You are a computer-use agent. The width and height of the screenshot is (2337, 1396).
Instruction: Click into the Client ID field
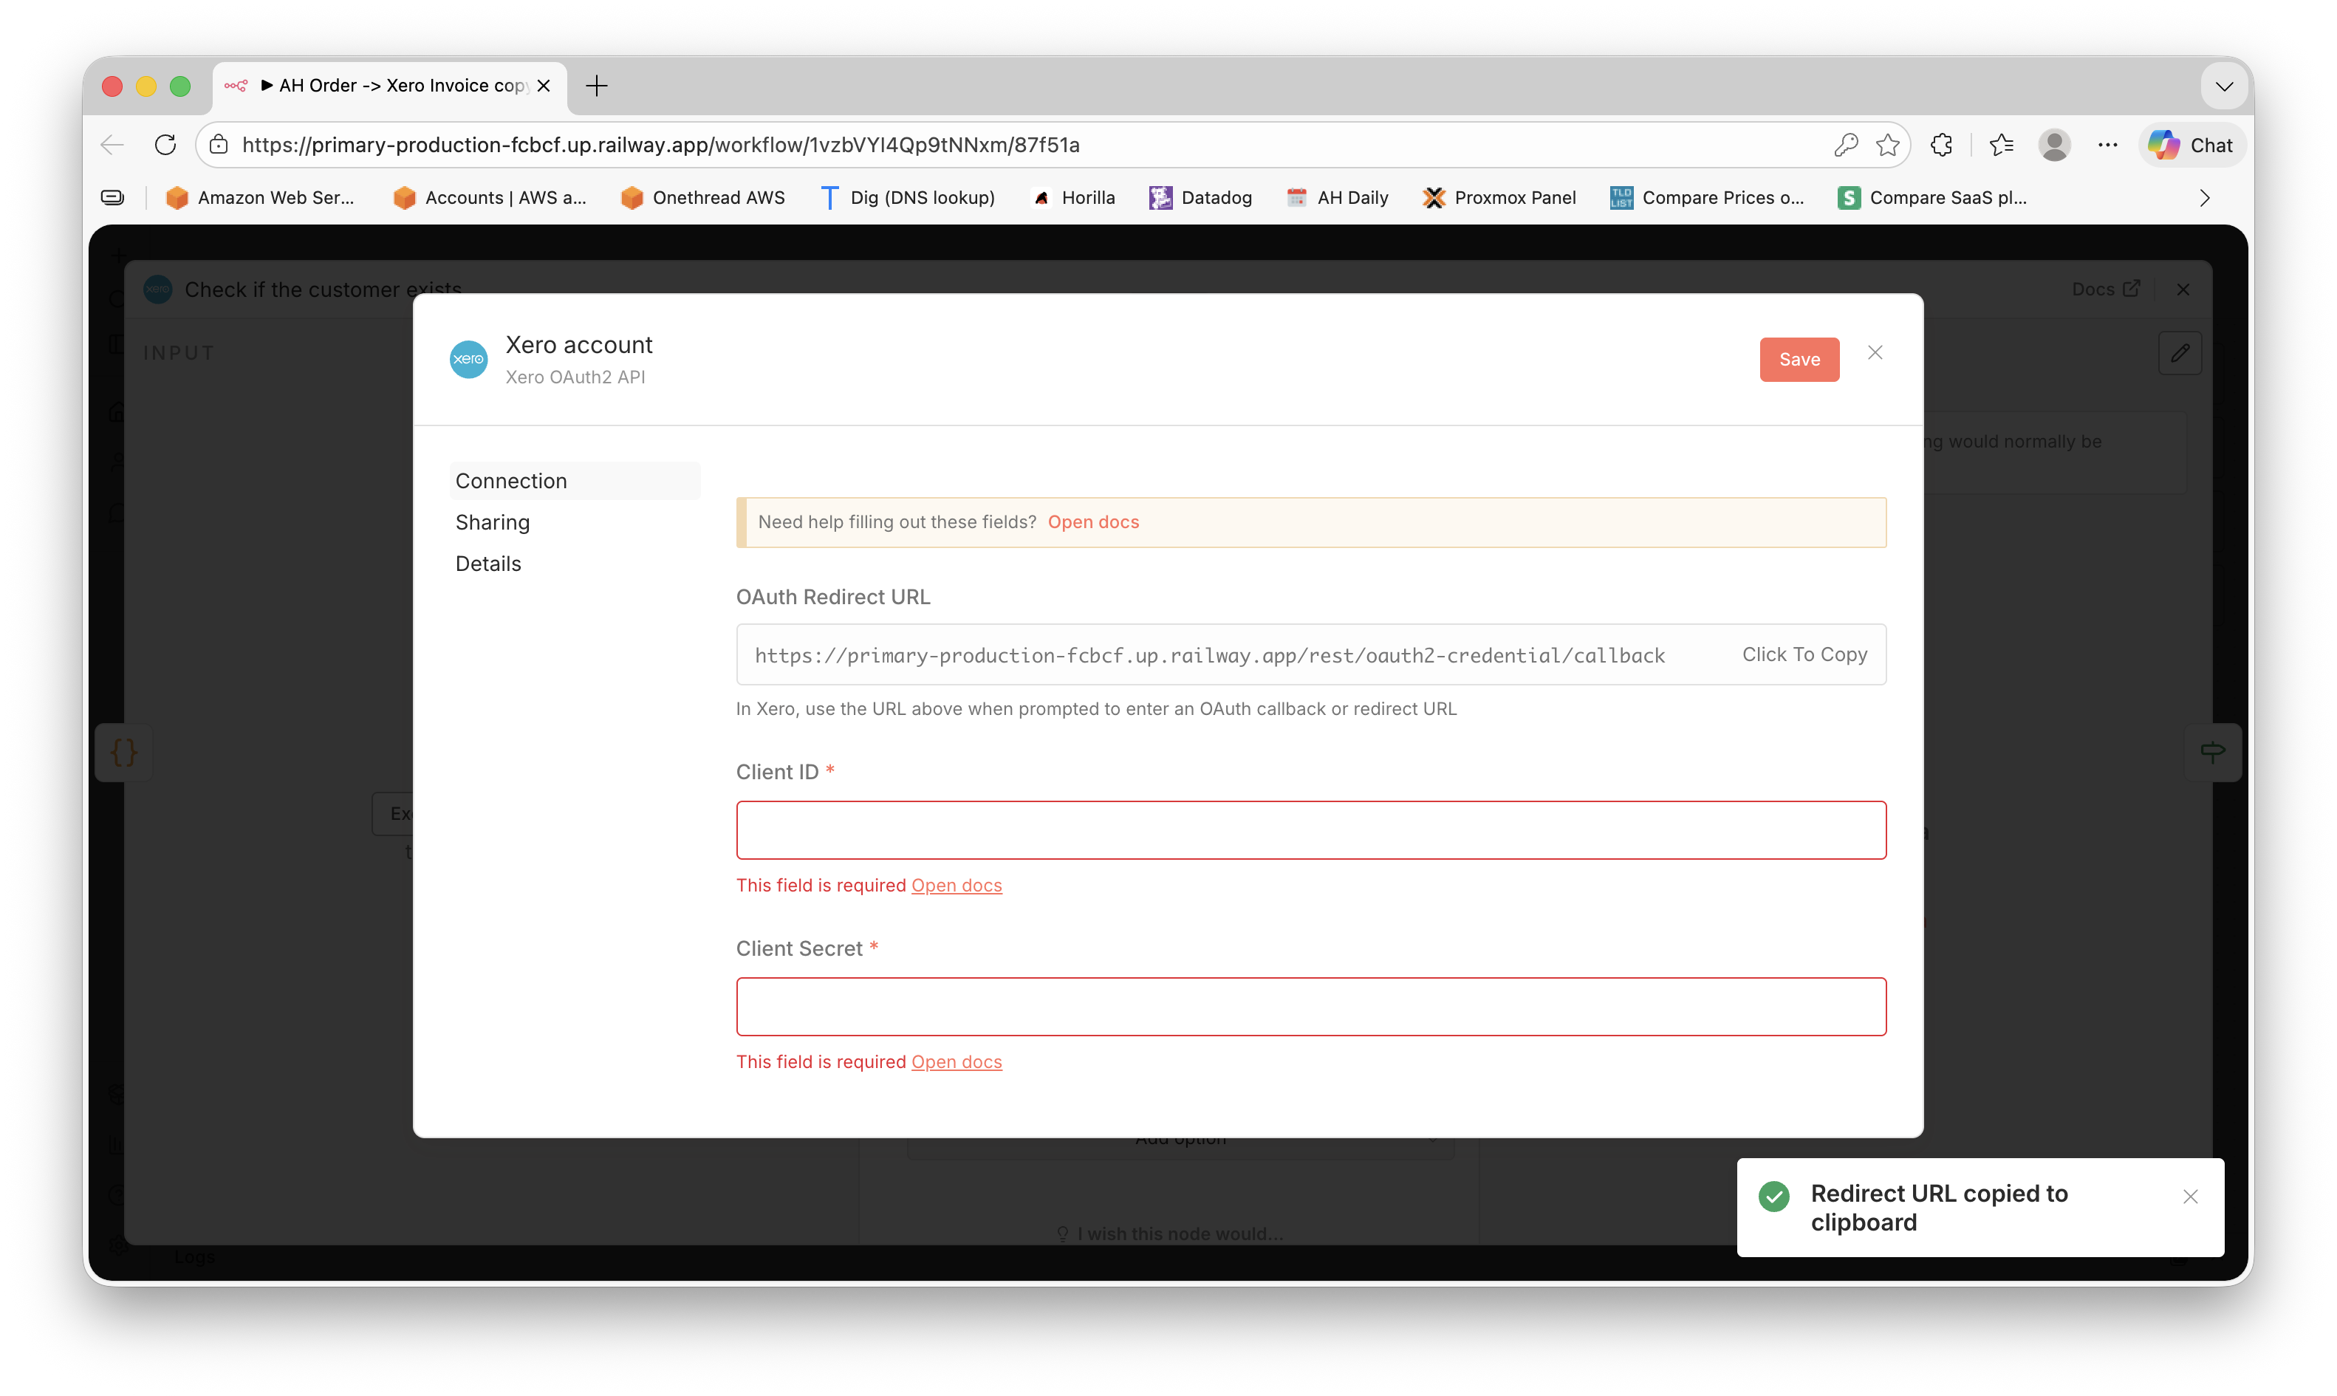coord(1310,829)
